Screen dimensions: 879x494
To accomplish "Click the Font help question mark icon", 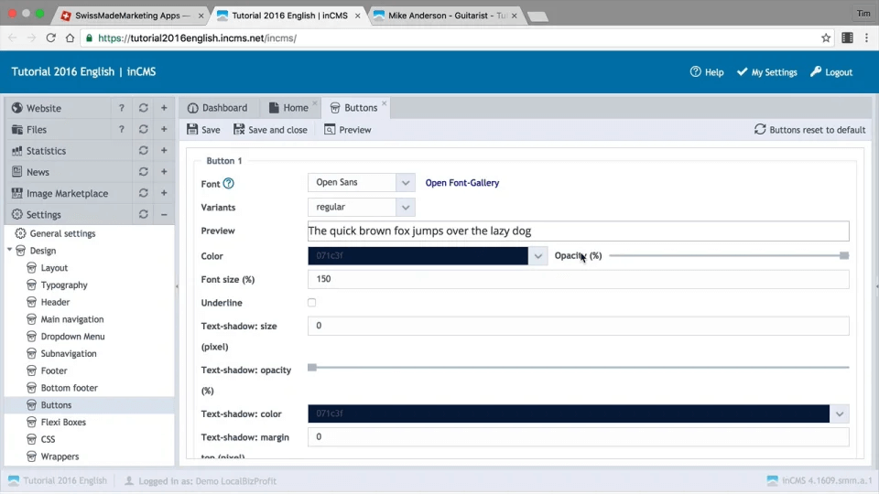I will tap(229, 184).
